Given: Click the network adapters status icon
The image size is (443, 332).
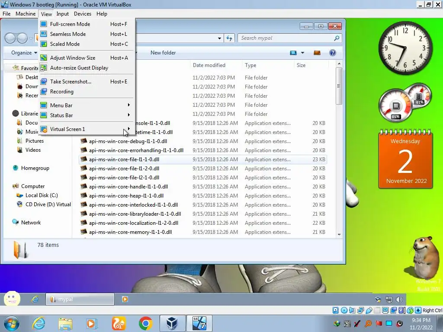Looking at the screenshot, I should (360, 310).
